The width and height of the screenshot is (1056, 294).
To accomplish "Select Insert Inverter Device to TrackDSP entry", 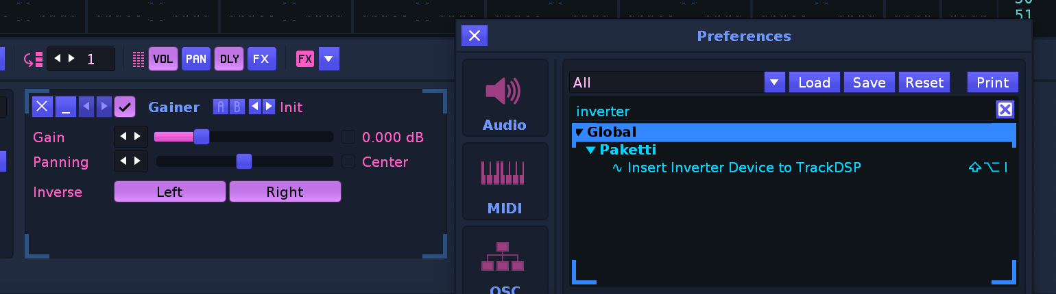I will click(744, 168).
